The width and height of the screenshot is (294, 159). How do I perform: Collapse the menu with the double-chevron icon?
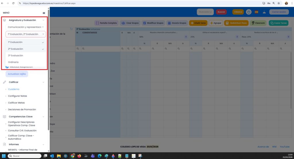pyautogui.click(x=44, y=13)
